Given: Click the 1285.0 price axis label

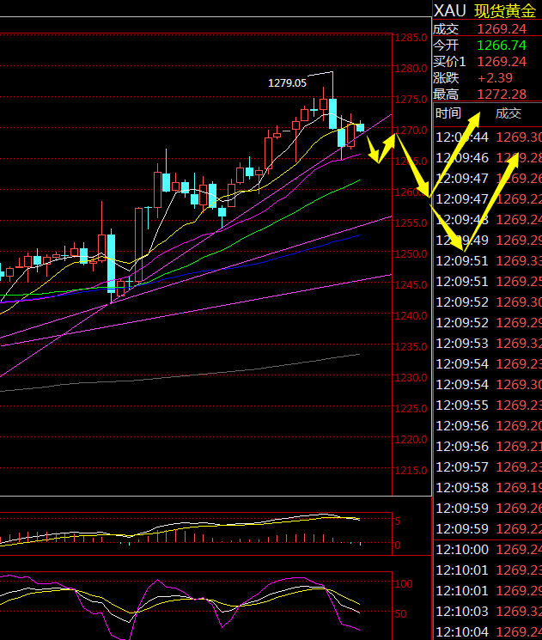Looking at the screenshot, I should (412, 38).
